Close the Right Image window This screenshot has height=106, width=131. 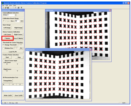tap(90, 50)
